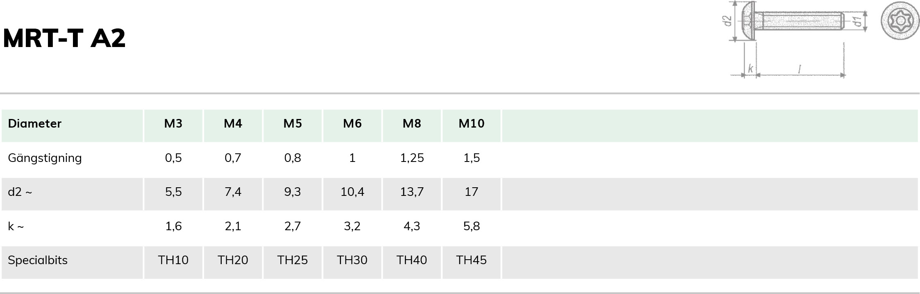The height and width of the screenshot is (294, 920).
Task: Click the d1 dimension label in drawing
Action: [x=857, y=22]
